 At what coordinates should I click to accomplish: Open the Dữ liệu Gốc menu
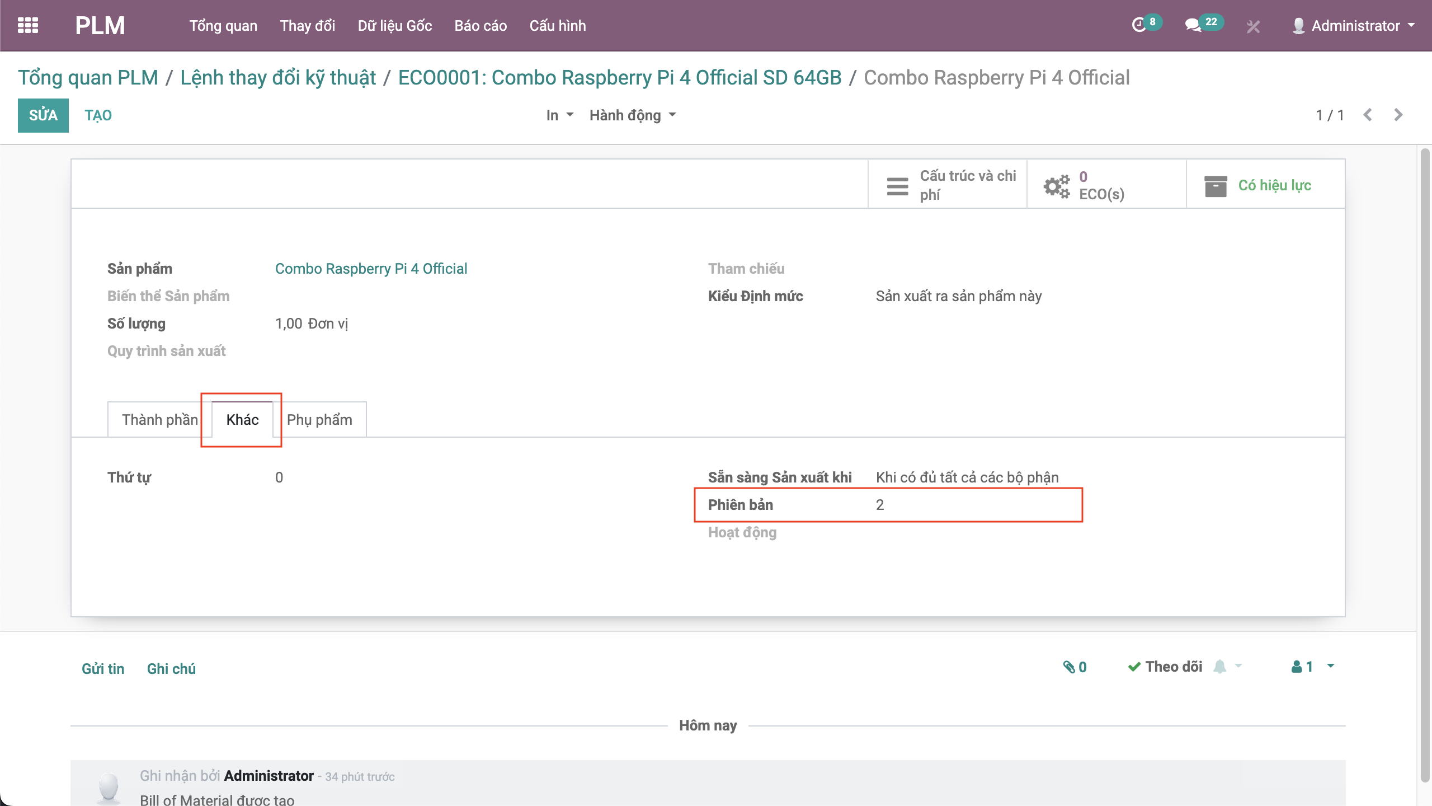pyautogui.click(x=394, y=26)
